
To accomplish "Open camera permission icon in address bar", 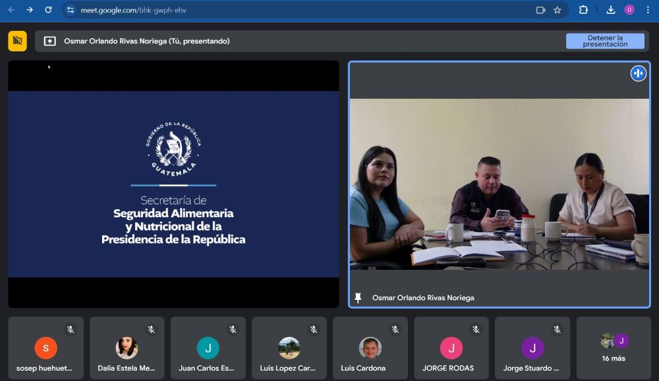I will (540, 10).
